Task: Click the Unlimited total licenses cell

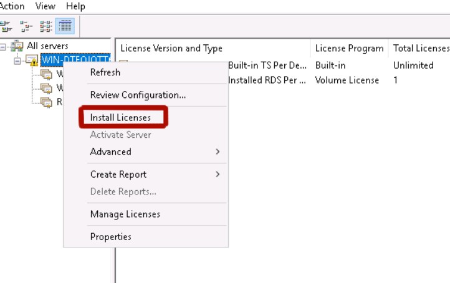Action: tap(413, 65)
